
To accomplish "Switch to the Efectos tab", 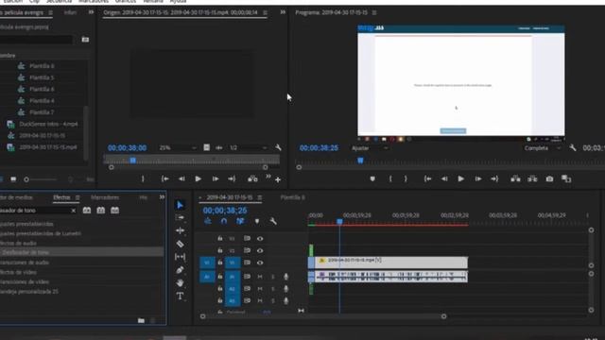I will click(61, 197).
